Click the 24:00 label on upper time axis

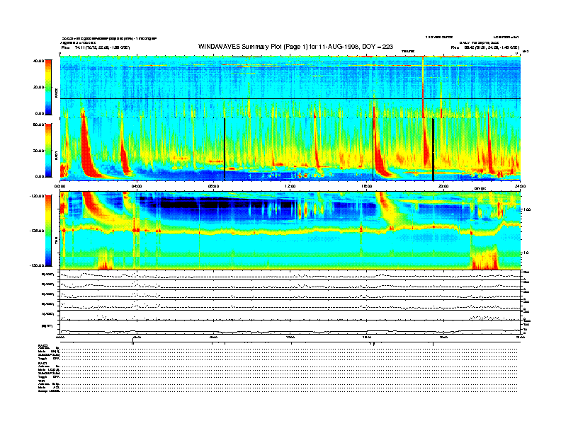(x=520, y=186)
